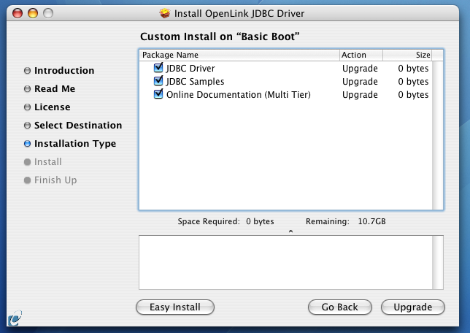The image size is (470, 333).
Task: Click the logo icon in the bottom-left corner
Action: pos(14,319)
